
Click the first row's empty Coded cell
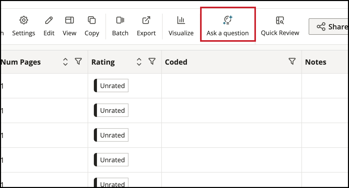point(232,86)
